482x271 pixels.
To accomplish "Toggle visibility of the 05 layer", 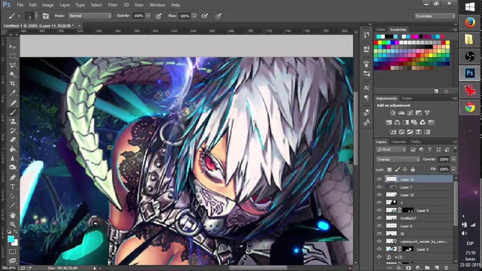I will pos(379,234).
